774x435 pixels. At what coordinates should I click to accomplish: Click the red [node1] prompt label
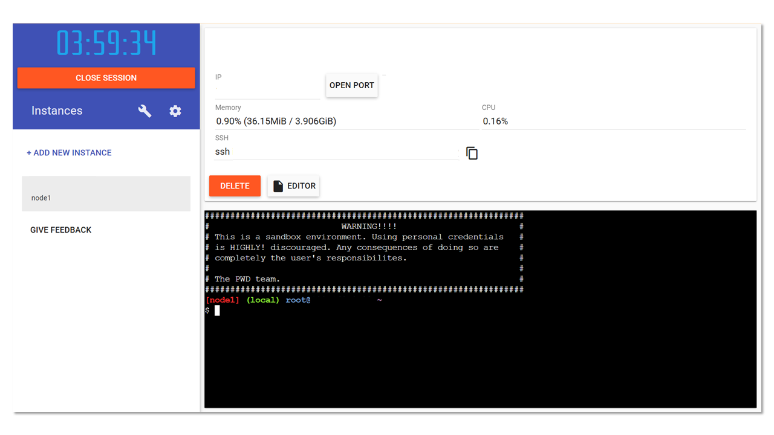point(223,300)
